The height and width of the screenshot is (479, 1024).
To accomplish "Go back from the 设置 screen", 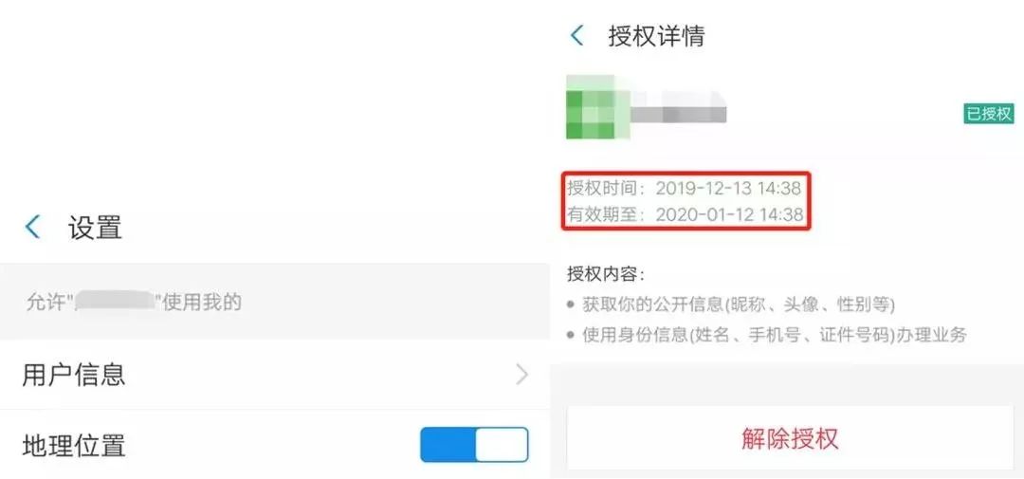I will coord(32,228).
